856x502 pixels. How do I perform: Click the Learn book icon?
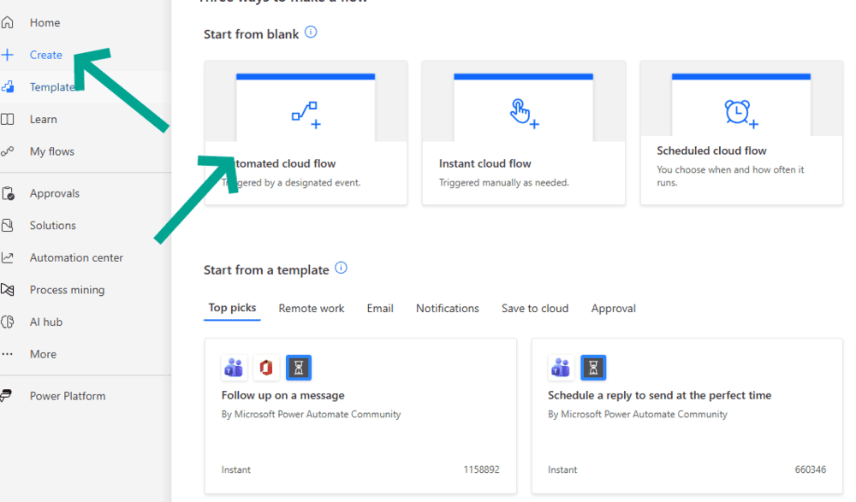pyautogui.click(x=7, y=119)
